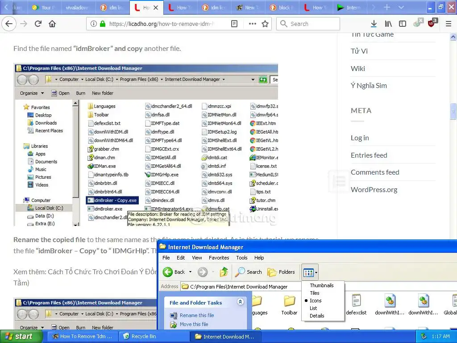Open the View menu in Explorer
Image resolution: width=457 pixels, height=343 pixels.
pyautogui.click(x=197, y=258)
